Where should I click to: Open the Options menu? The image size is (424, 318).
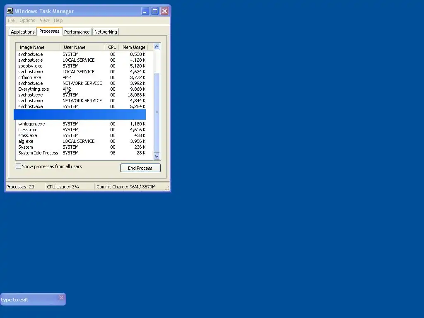point(27,20)
